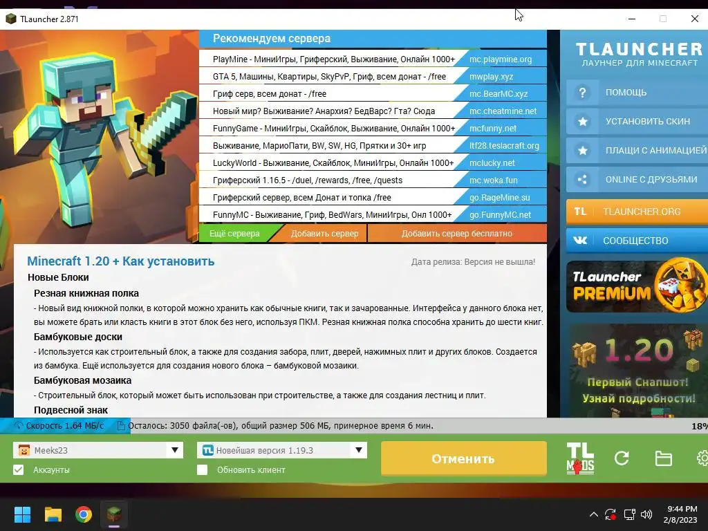Screen dimensions: 708x531
Task: Click the sync tray icon with red dot
Action: (x=611, y=514)
